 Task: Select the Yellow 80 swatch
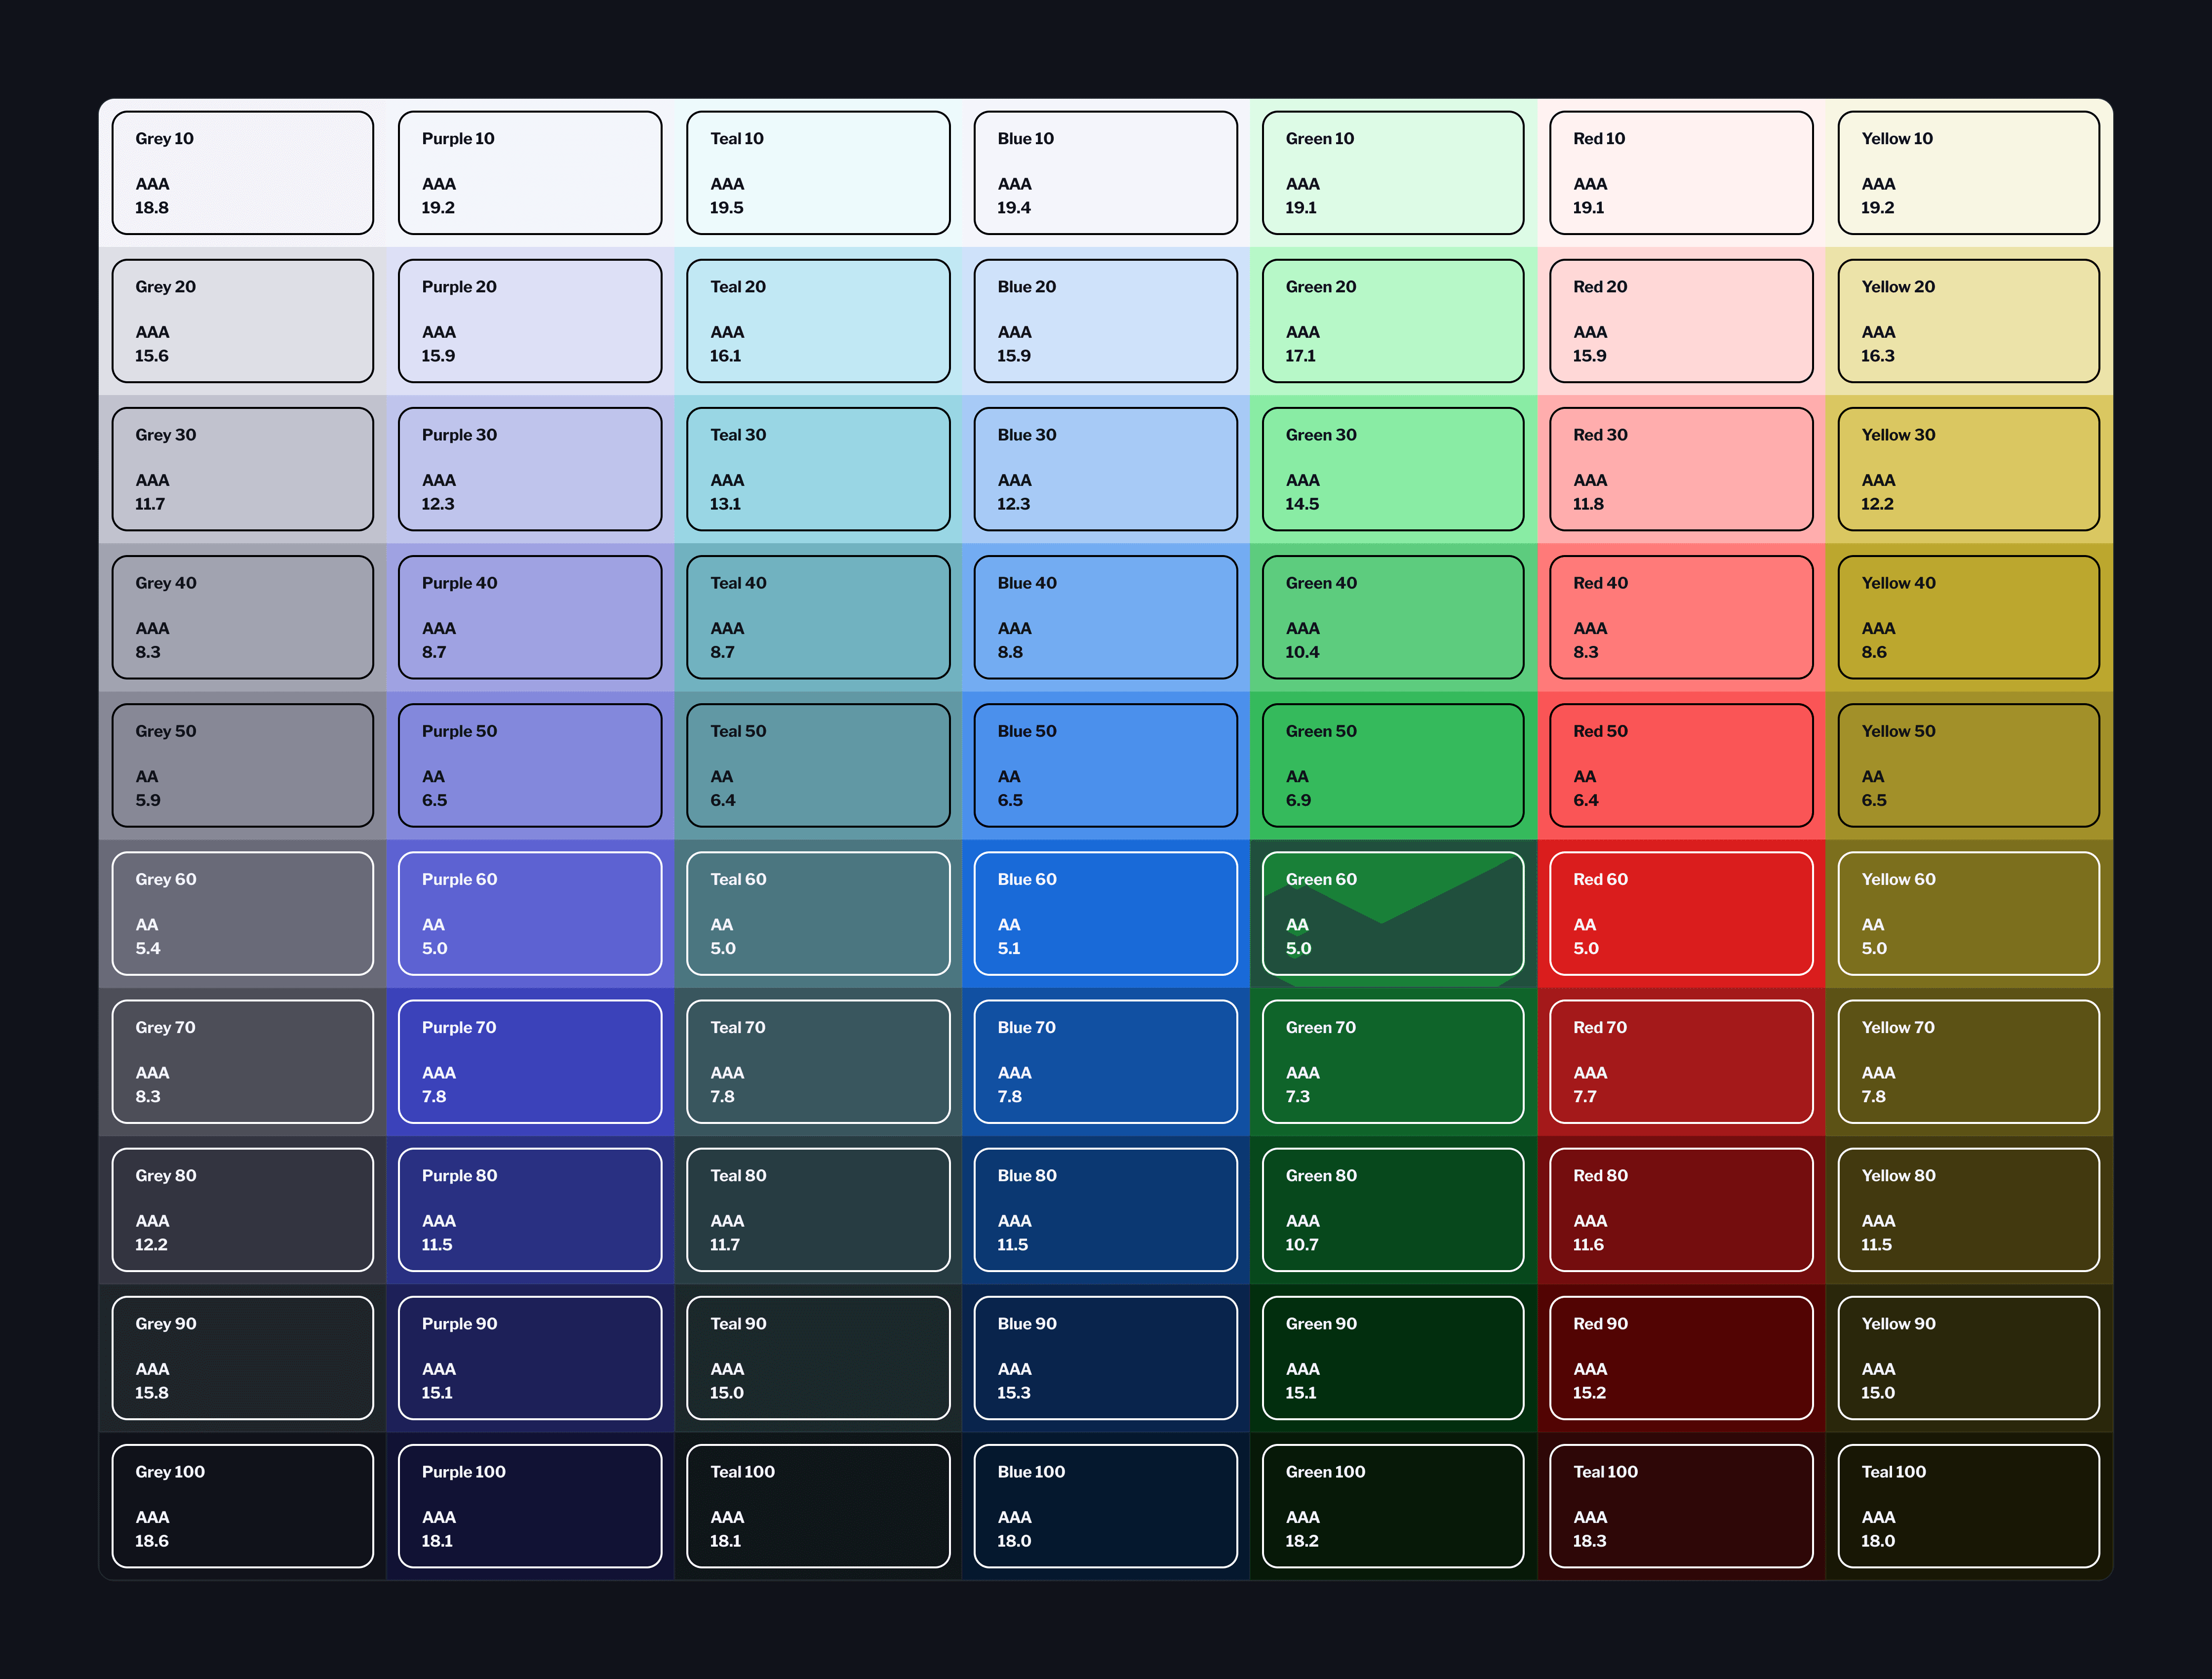click(x=1968, y=1209)
